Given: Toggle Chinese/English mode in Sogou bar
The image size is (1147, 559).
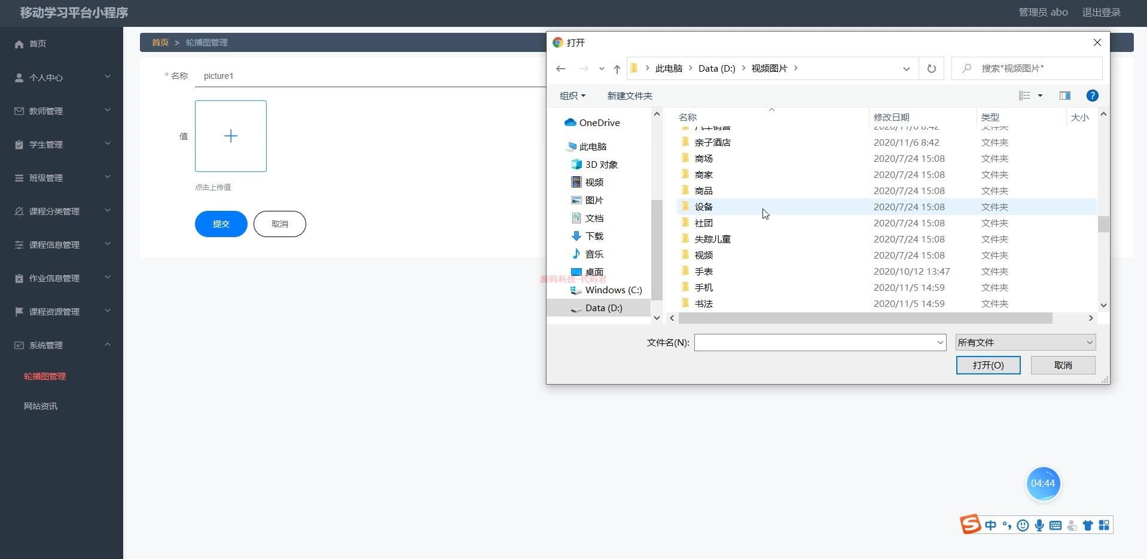Looking at the screenshot, I should (x=990, y=526).
